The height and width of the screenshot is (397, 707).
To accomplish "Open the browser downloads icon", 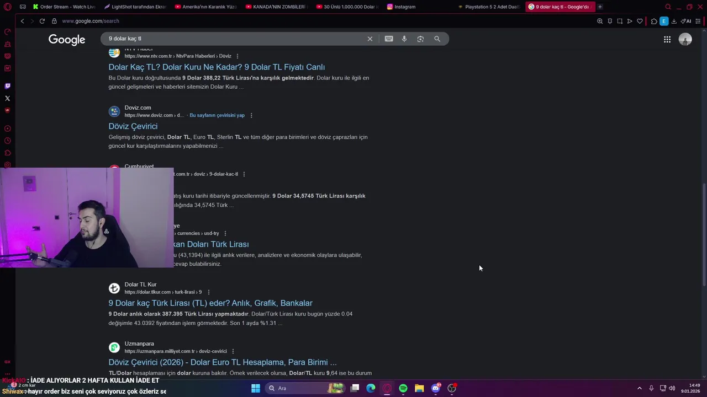I will (674, 21).
